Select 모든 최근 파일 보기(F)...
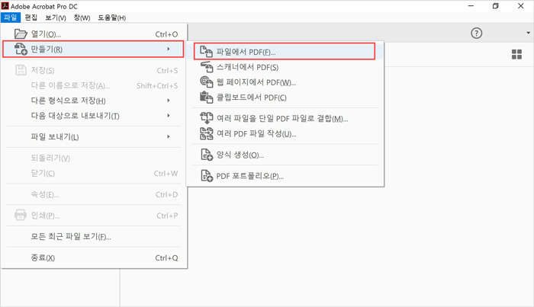Viewport: 534px width, 307px height. 94,237
